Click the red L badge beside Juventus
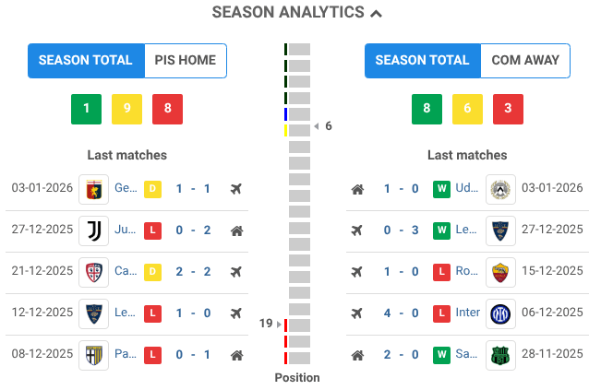The width and height of the screenshot is (601, 390). tap(152, 230)
